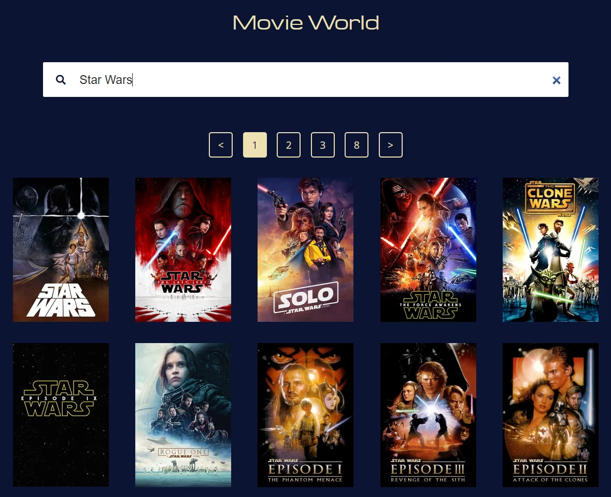
Task: Open the Rogue One poster
Action: [183, 415]
